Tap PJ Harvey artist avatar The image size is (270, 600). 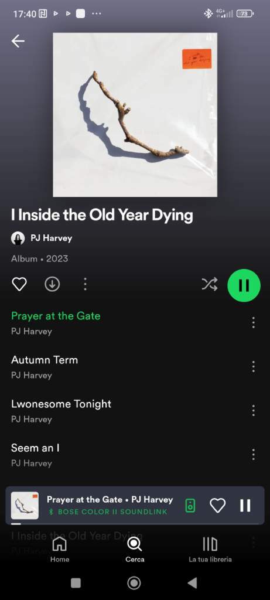18,238
